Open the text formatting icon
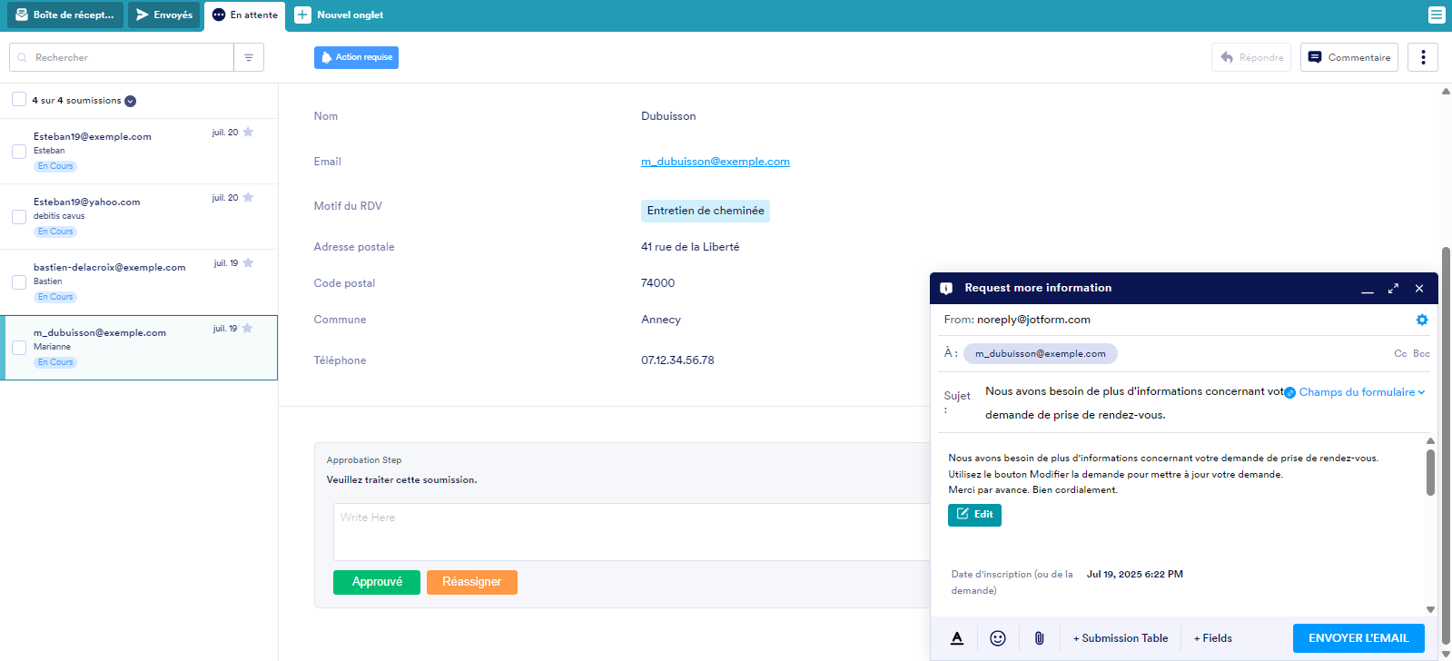 (957, 638)
